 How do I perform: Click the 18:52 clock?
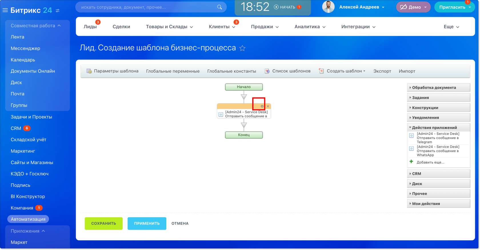point(255,7)
